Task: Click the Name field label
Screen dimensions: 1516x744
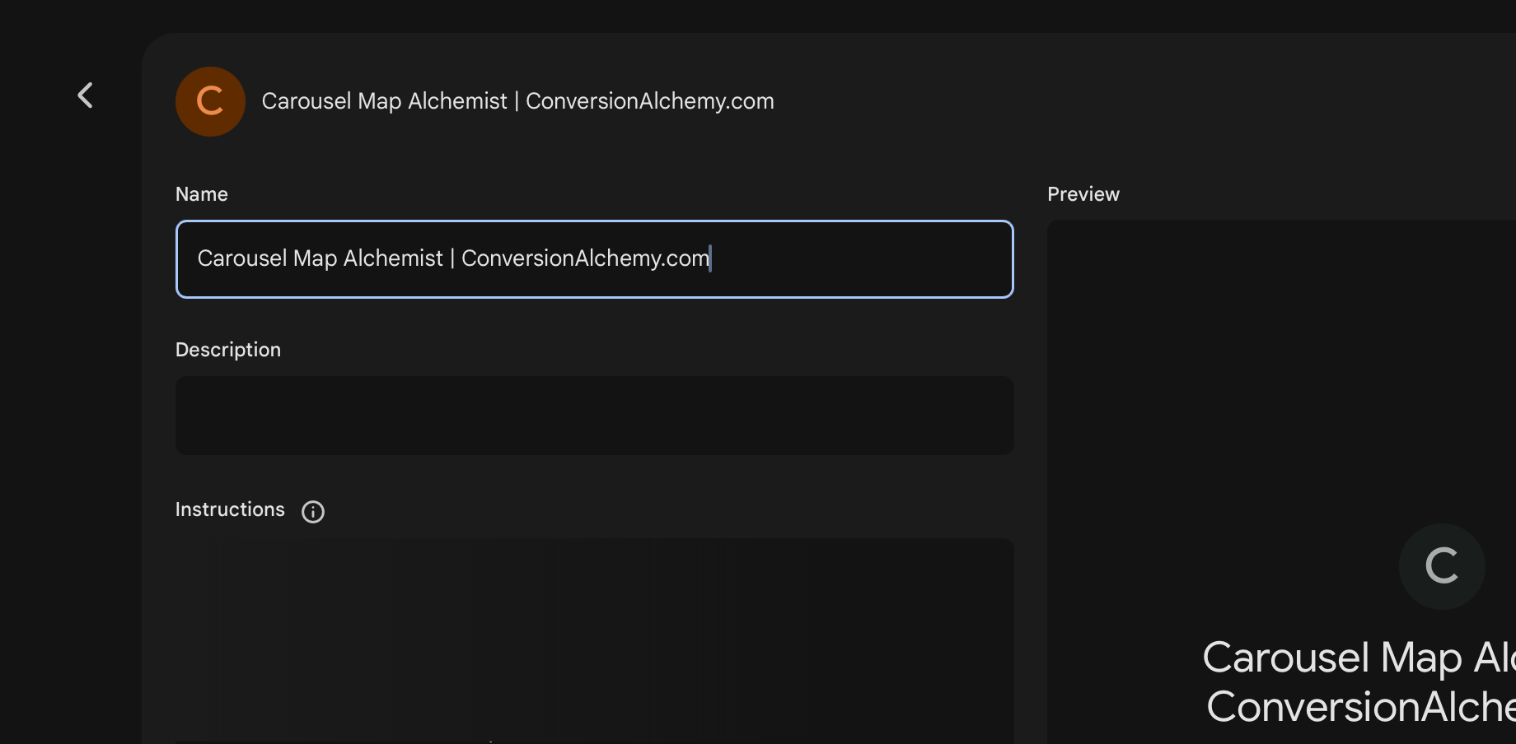Action: tap(202, 194)
